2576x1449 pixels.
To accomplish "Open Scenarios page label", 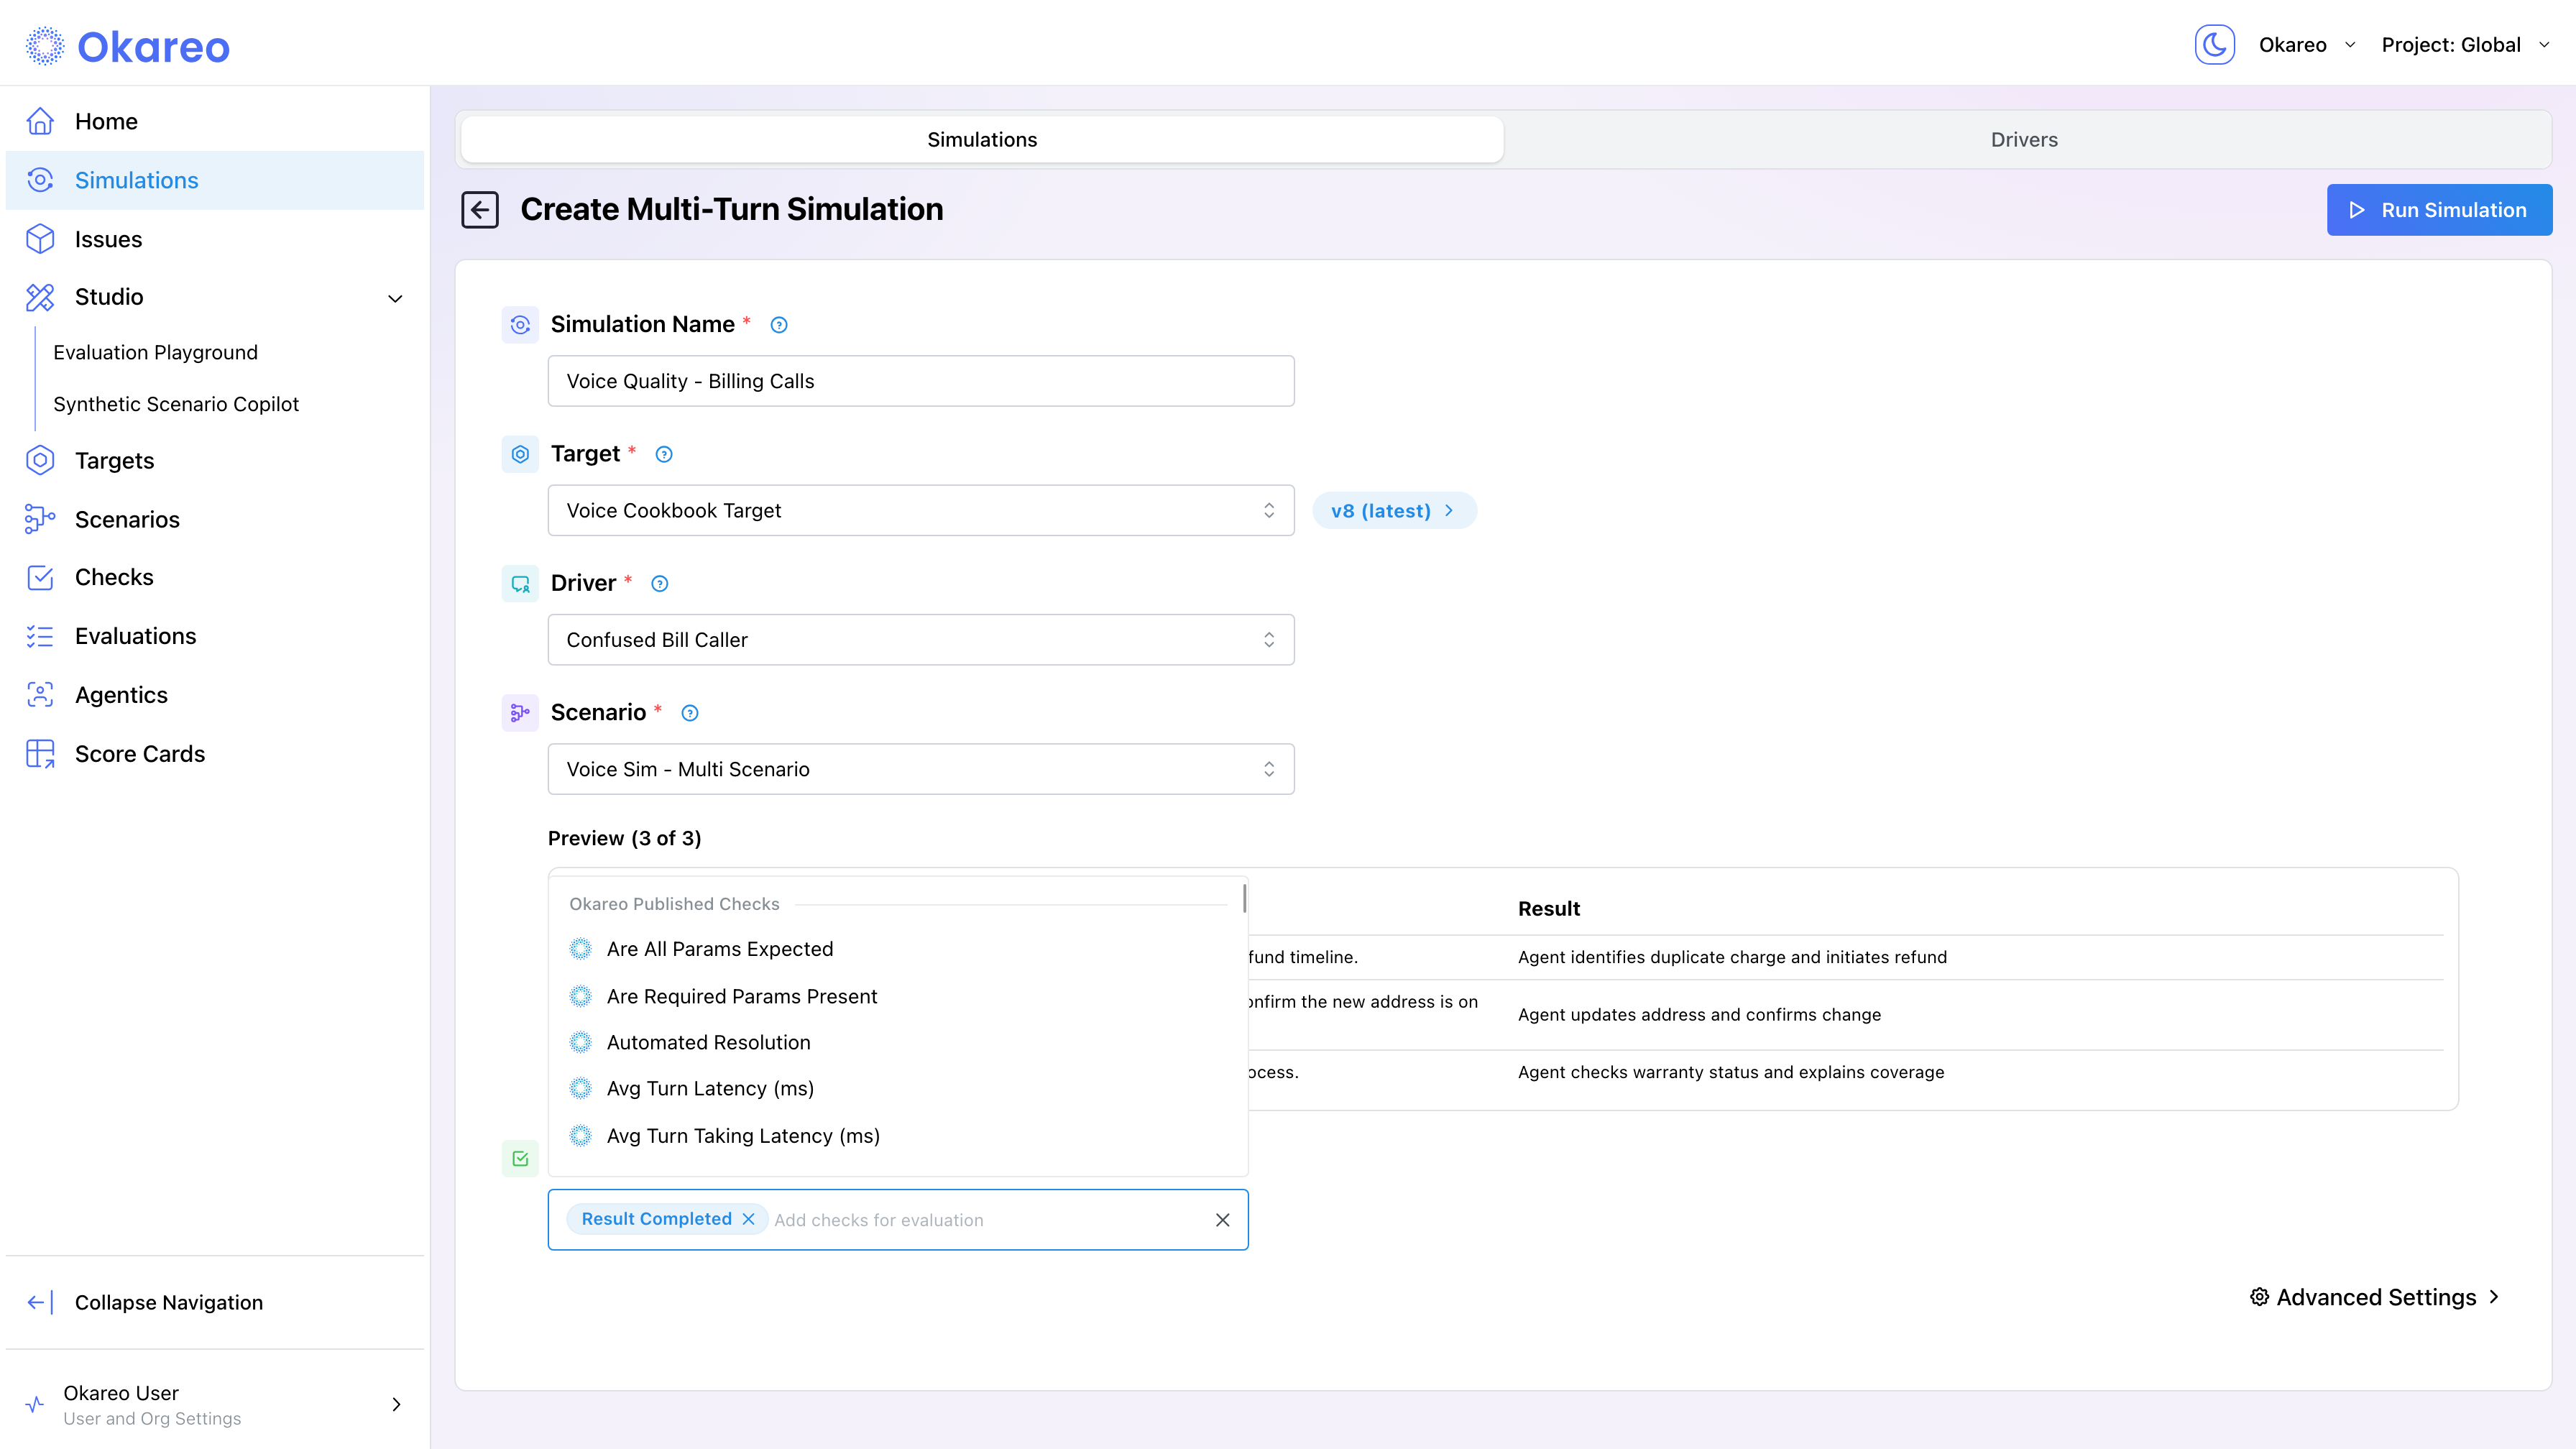I will click(x=127, y=519).
